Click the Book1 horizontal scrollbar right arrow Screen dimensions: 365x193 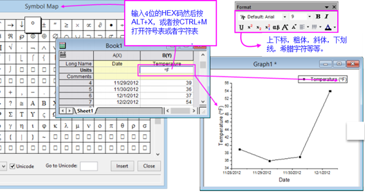(193, 111)
